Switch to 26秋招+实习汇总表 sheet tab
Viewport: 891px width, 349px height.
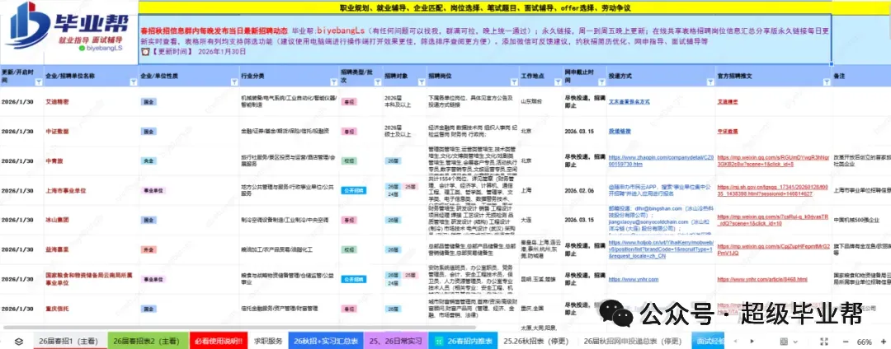tap(326, 341)
